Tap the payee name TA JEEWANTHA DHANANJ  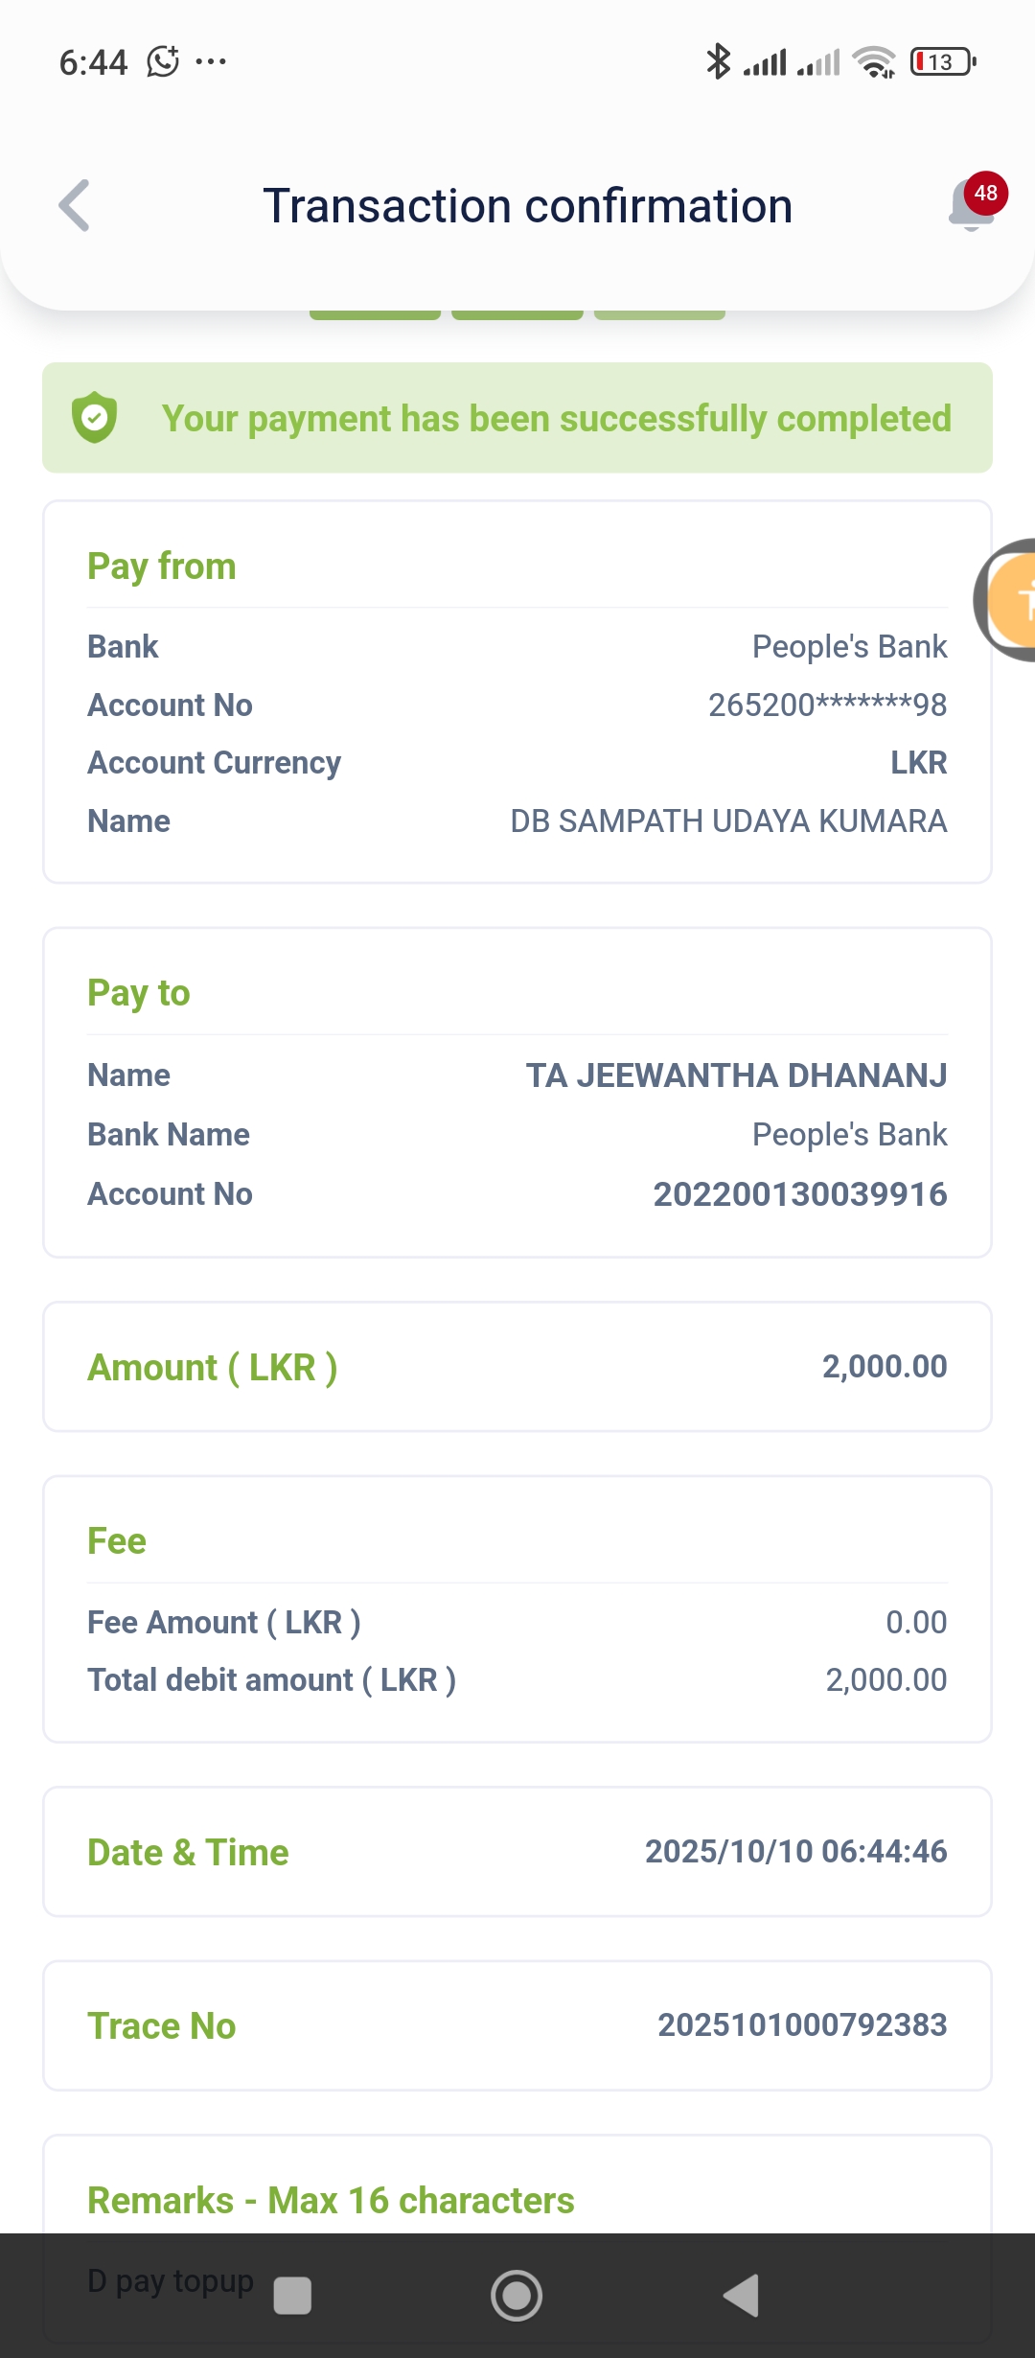coord(736,1075)
